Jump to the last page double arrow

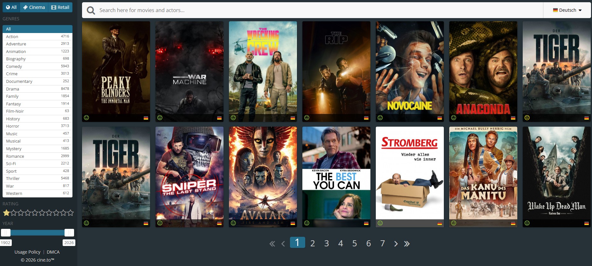[x=407, y=244]
